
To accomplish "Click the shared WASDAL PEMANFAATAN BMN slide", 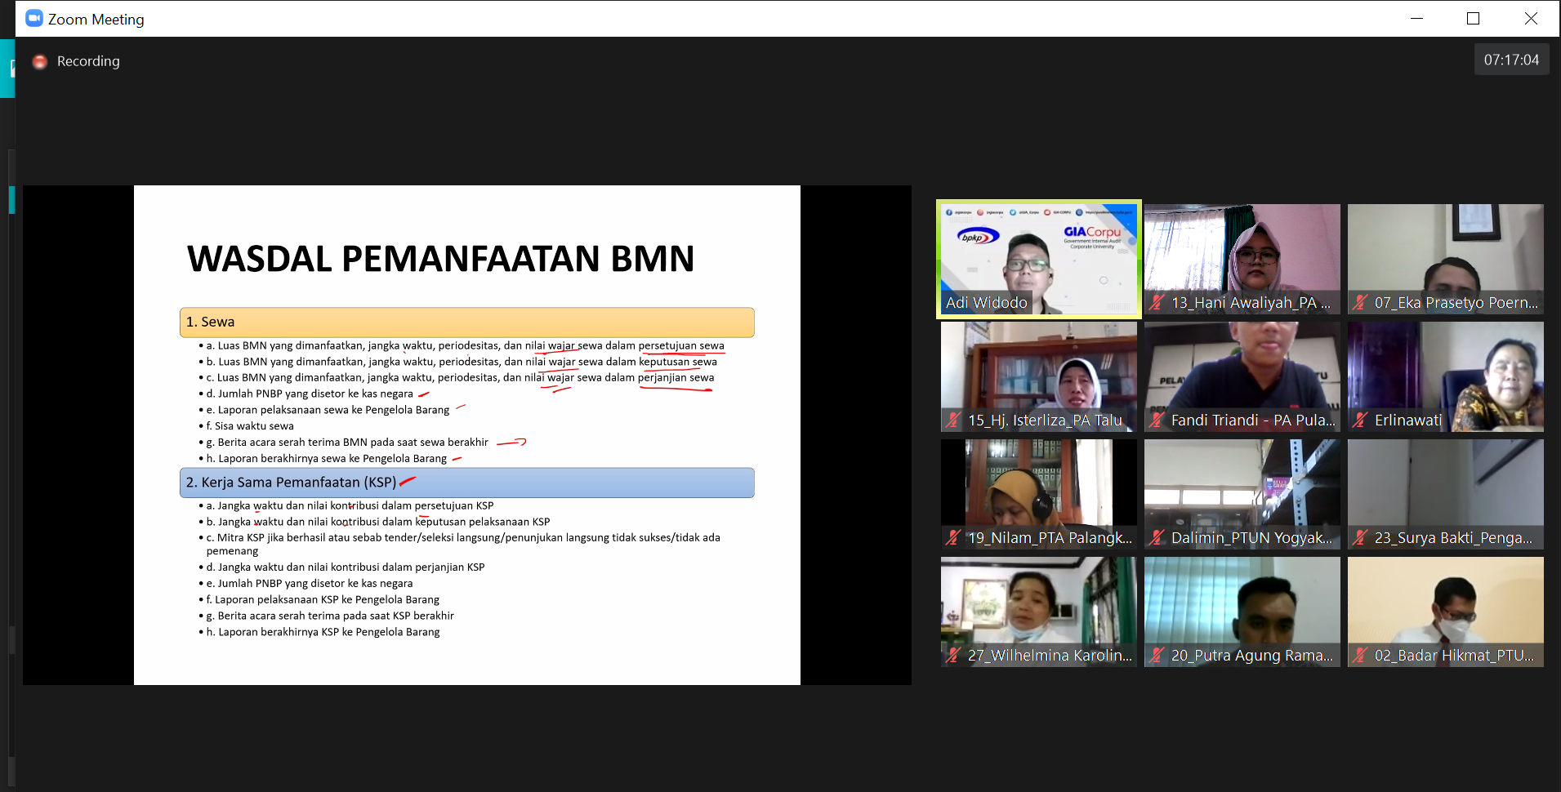I will tap(466, 433).
